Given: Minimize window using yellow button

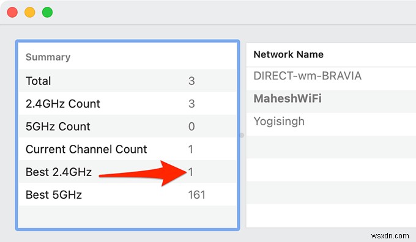Looking at the screenshot, I should [30, 12].
